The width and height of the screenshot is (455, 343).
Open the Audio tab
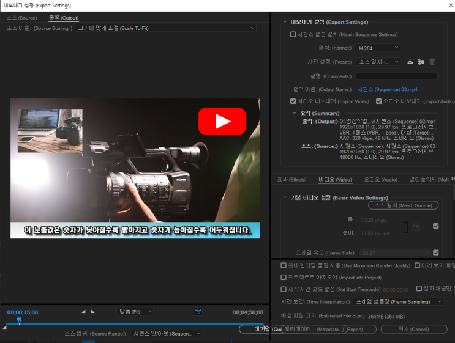(381, 180)
